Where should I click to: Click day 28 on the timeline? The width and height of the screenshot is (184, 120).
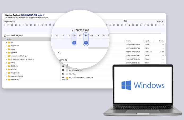pyautogui.click(x=110, y=25)
